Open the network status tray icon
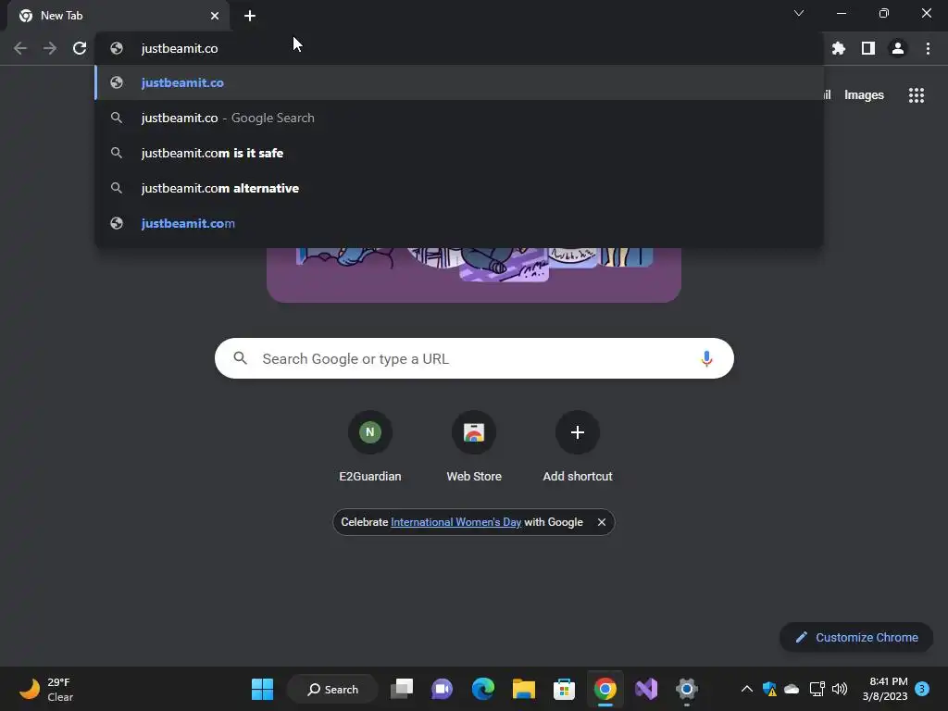Viewport: 948px width, 711px height. (817, 689)
